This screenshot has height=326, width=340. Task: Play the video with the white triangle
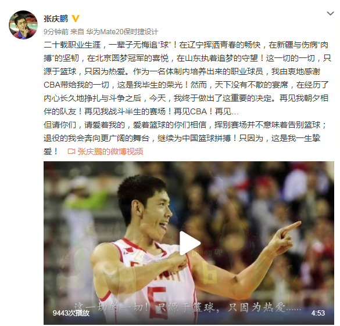(x=189, y=243)
